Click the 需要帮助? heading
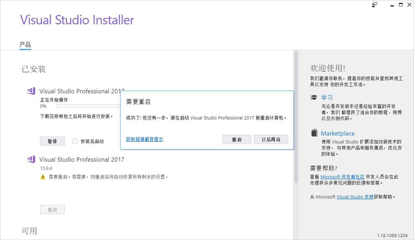The image size is (414, 240). pyautogui.click(x=324, y=168)
